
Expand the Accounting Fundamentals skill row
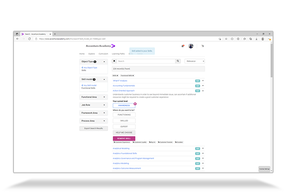pos(203,85)
